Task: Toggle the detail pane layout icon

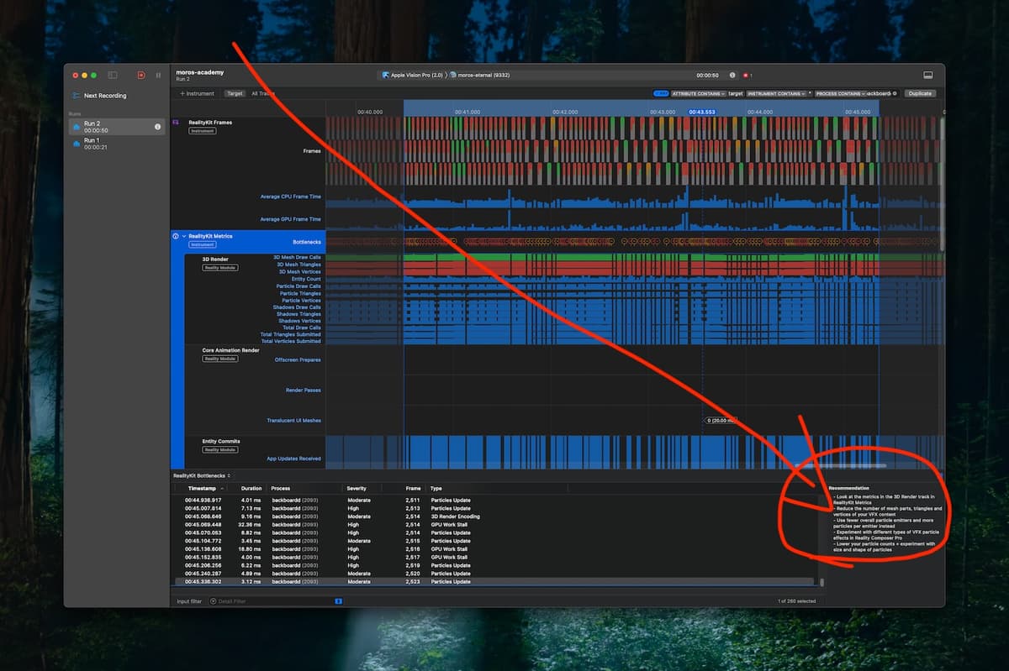Action: point(927,76)
